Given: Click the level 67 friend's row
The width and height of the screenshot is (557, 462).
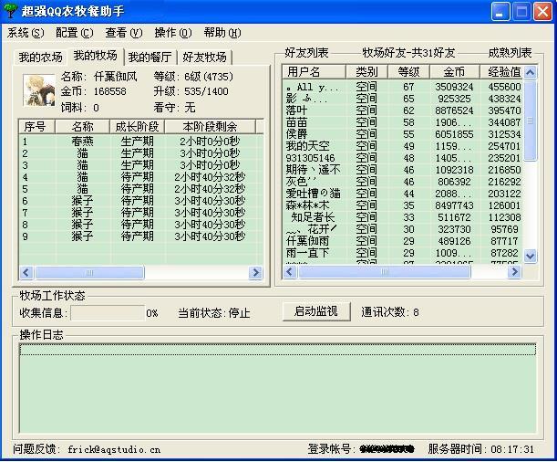Looking at the screenshot, I should click(x=403, y=87).
